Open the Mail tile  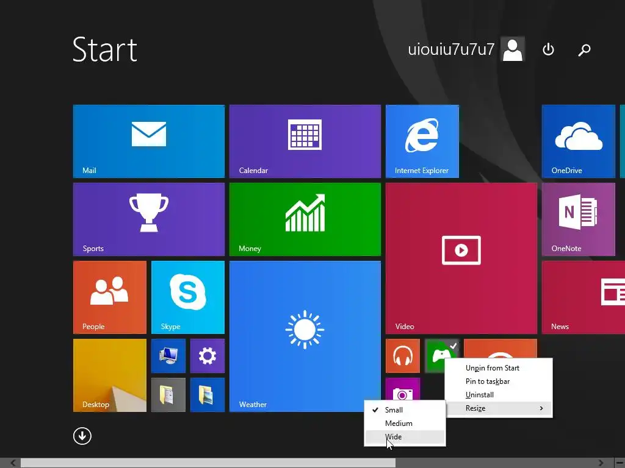tap(149, 141)
